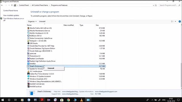Click the Change your view icon

pyautogui.click(x=172, y=22)
